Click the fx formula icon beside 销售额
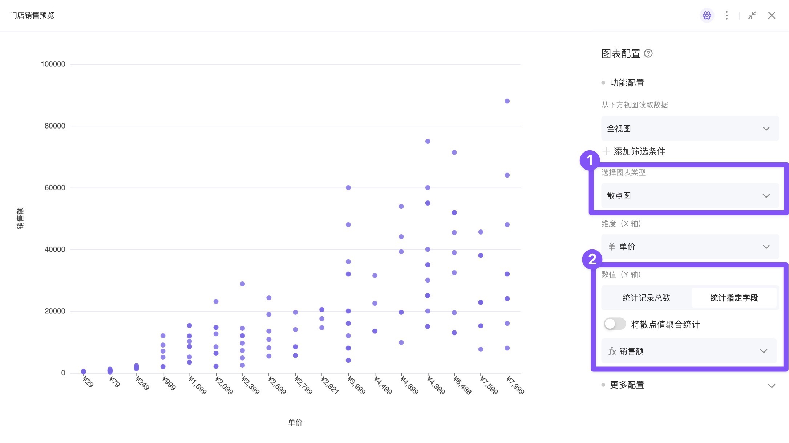This screenshot has height=443, width=789. [x=612, y=351]
